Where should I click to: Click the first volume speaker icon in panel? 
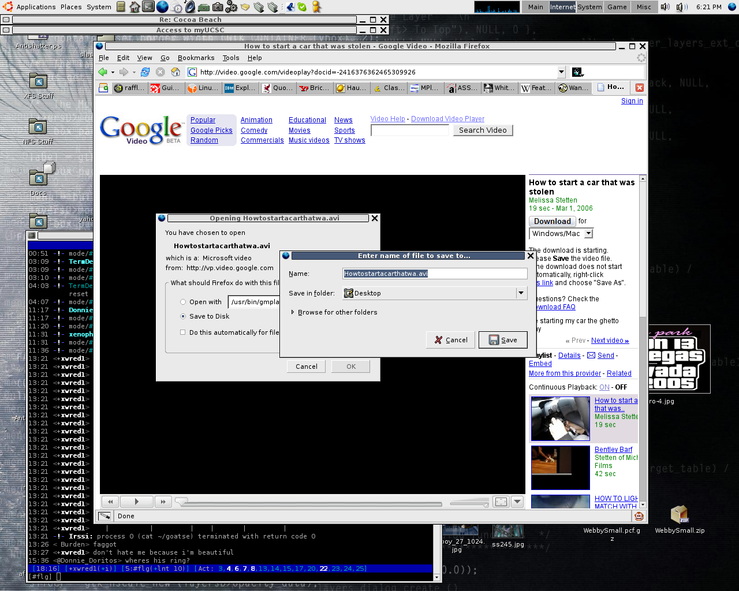665,7
